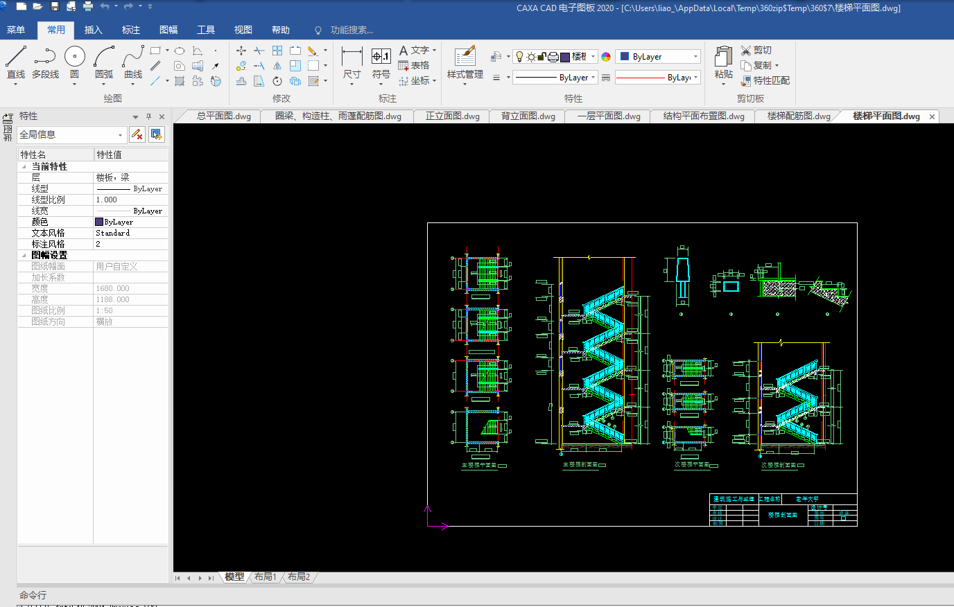Click 特性匹配 match properties

pyautogui.click(x=765, y=80)
